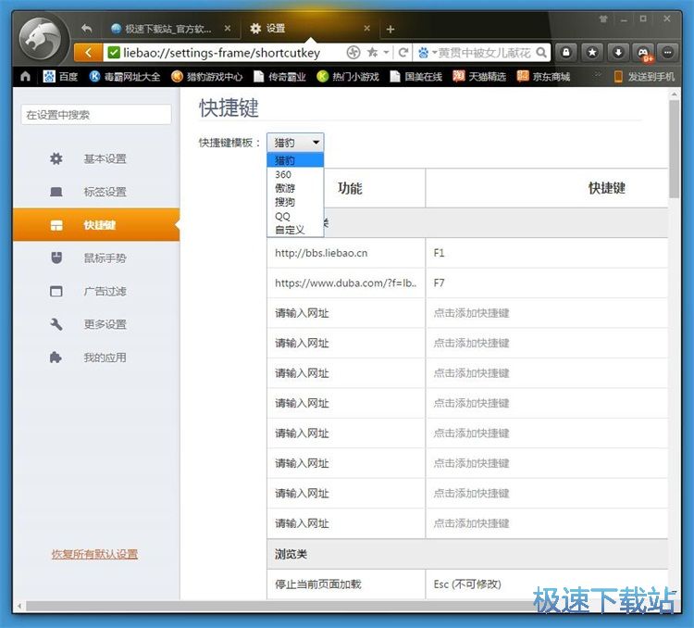Click the page refresh icon

tap(403, 53)
